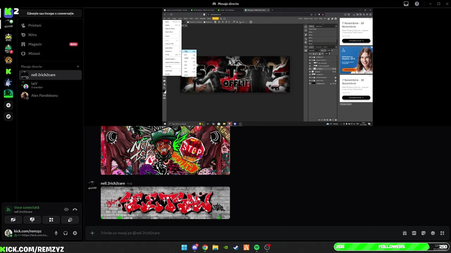Go to Prieteni
Viewport: 451px width, 253px height.
point(50,25)
